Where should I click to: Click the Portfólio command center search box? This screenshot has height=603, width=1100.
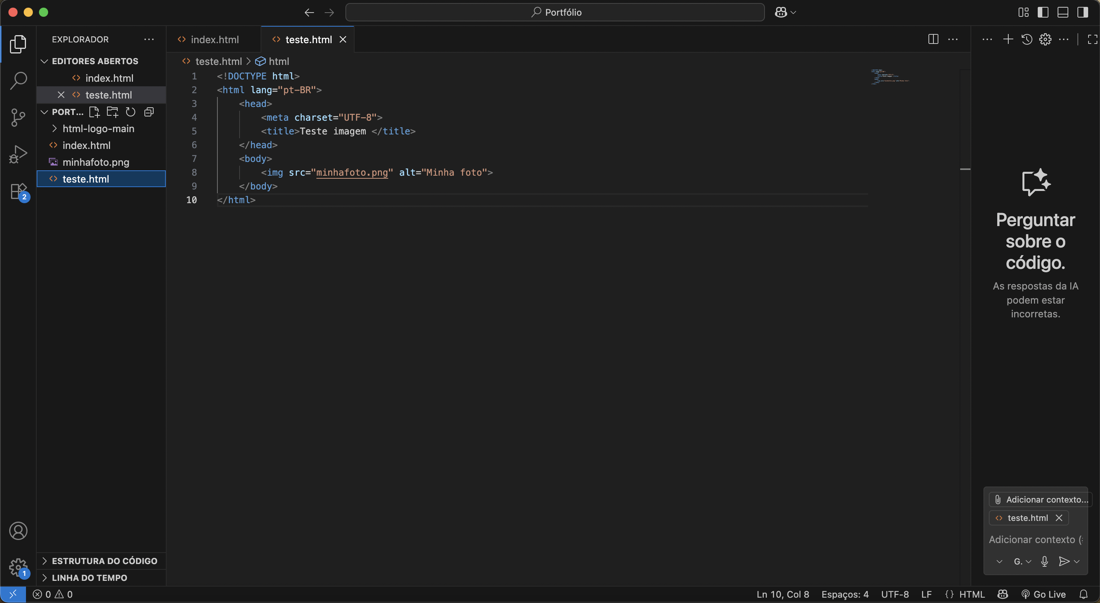point(555,12)
